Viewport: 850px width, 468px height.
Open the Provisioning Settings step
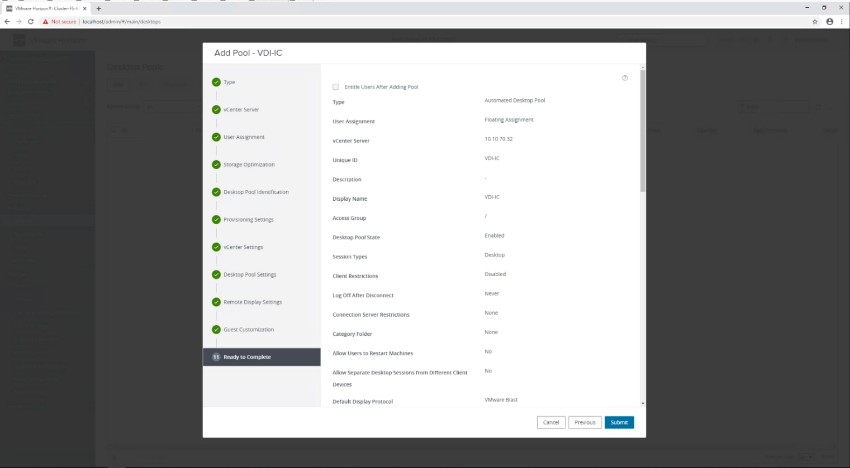click(x=249, y=220)
